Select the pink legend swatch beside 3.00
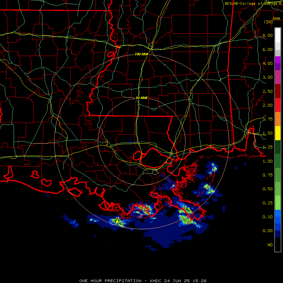Image resolution: width=283 pixels, height=283 pixels. (x=278, y=77)
